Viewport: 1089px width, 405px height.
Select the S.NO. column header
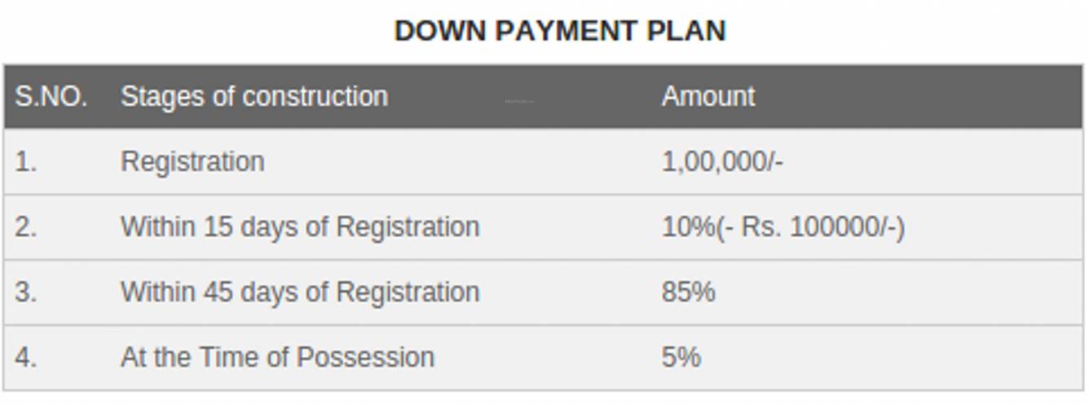(x=51, y=96)
